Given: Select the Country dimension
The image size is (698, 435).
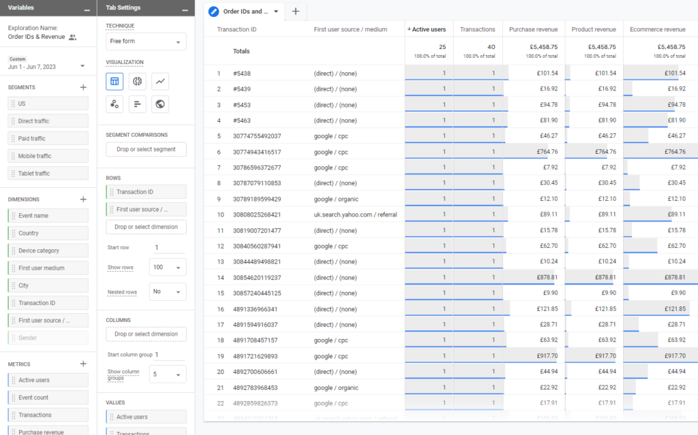Looking at the screenshot, I should click(48, 233).
